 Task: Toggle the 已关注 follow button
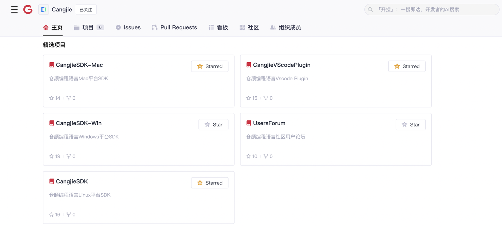coord(86,10)
